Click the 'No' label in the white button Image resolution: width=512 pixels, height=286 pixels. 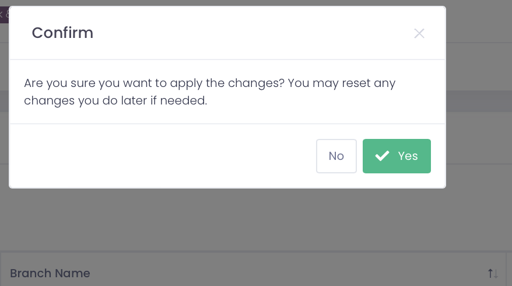pos(336,156)
